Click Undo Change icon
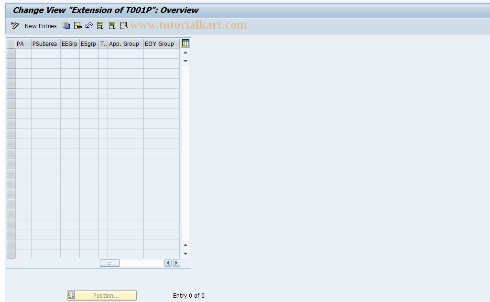This screenshot has height=302, width=490. 89,26
